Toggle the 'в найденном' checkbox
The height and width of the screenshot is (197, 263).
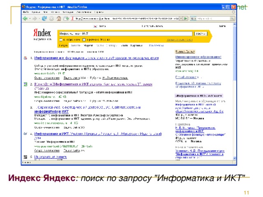61,40
